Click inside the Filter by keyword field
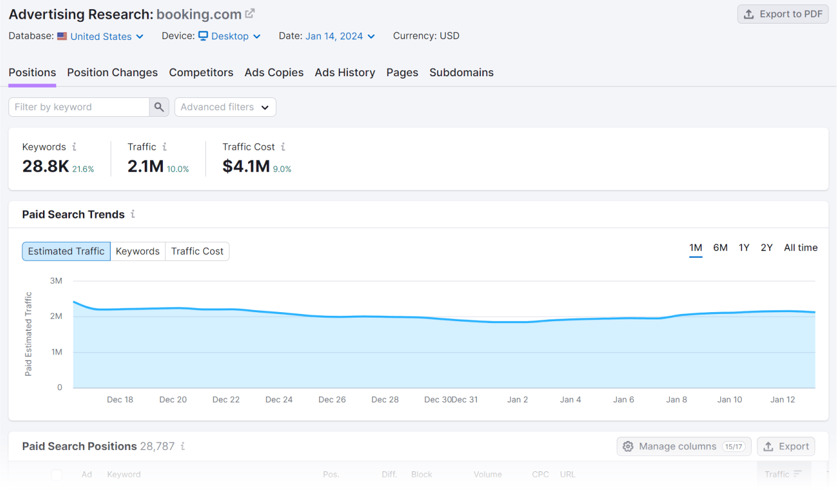Screen dimensions: 837x490 point(79,106)
